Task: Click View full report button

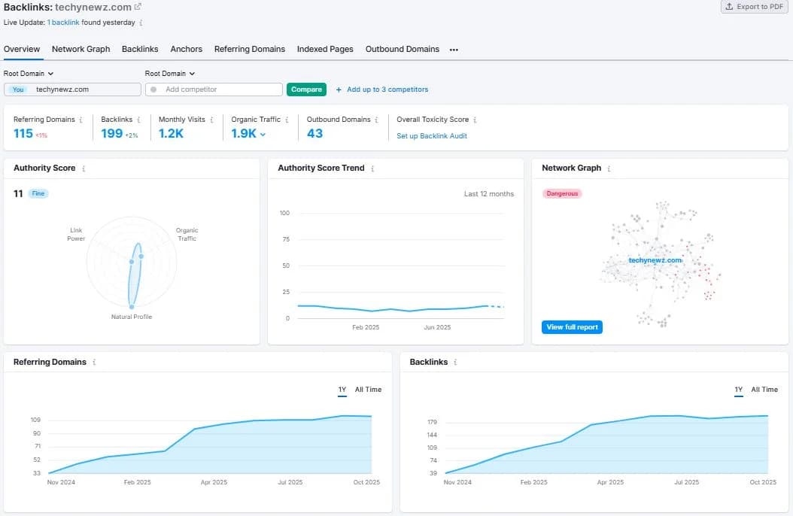Action: pyautogui.click(x=572, y=327)
